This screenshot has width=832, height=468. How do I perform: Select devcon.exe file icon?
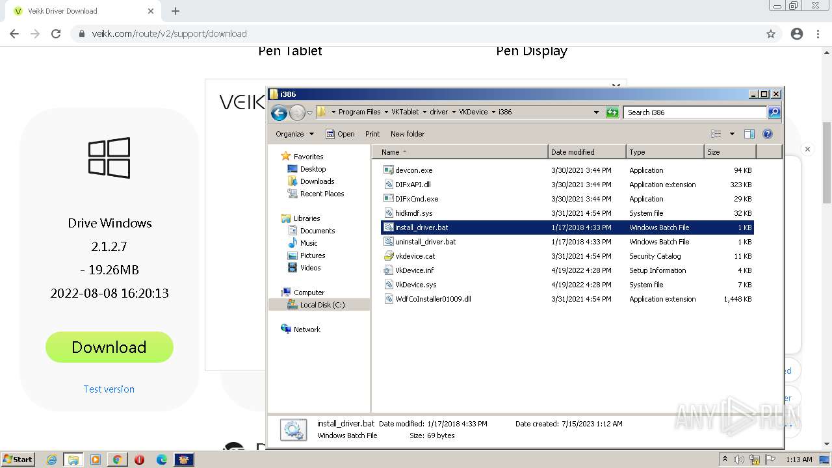389,170
